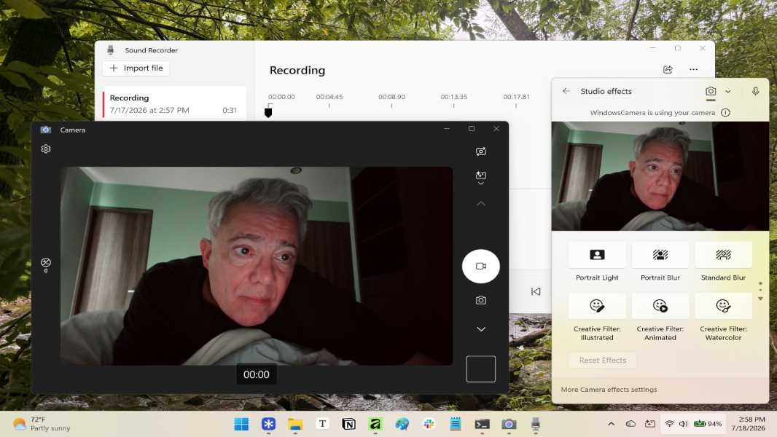This screenshot has height=437, width=777.
Task: Open the Terminal taskbar icon
Action: click(482, 424)
